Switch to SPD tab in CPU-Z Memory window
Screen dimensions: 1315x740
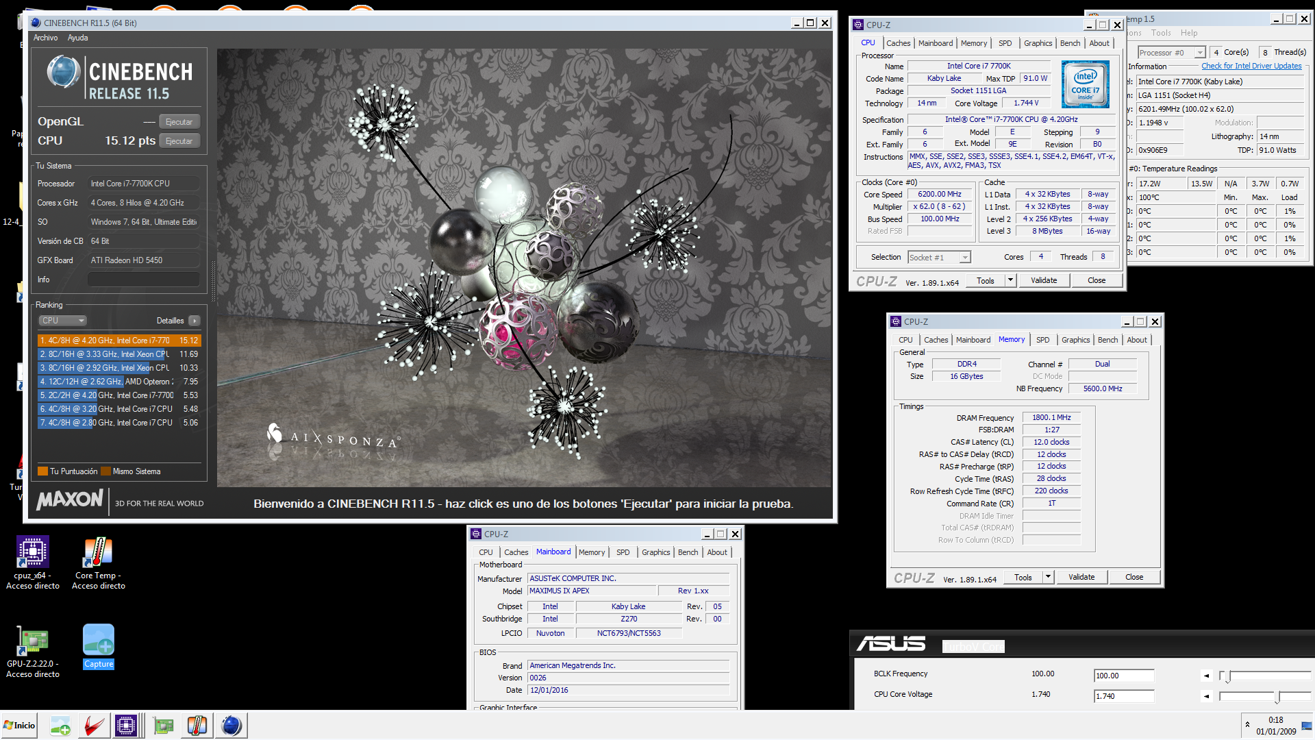tap(1042, 340)
